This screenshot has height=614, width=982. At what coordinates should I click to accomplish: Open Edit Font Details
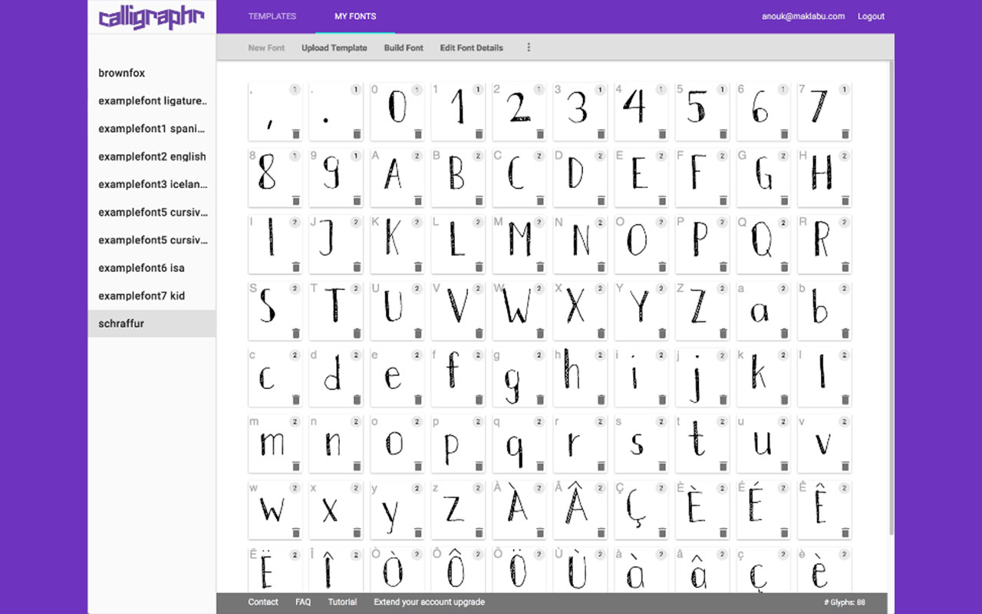(471, 47)
